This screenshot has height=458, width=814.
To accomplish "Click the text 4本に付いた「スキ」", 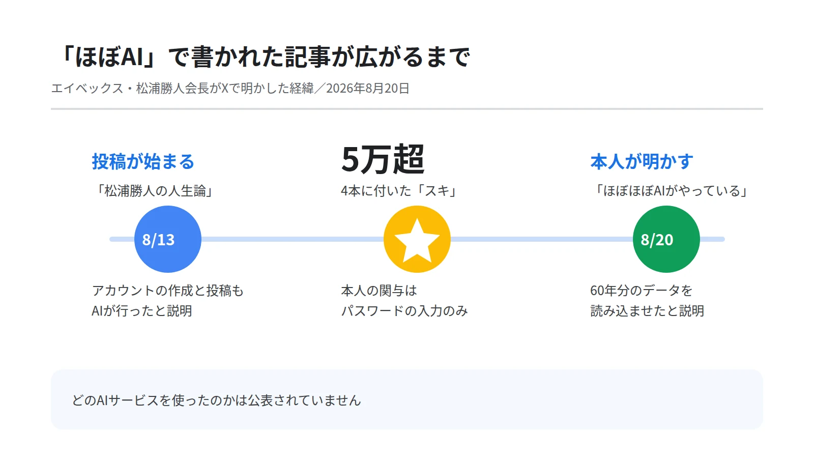I will click(x=399, y=191).
